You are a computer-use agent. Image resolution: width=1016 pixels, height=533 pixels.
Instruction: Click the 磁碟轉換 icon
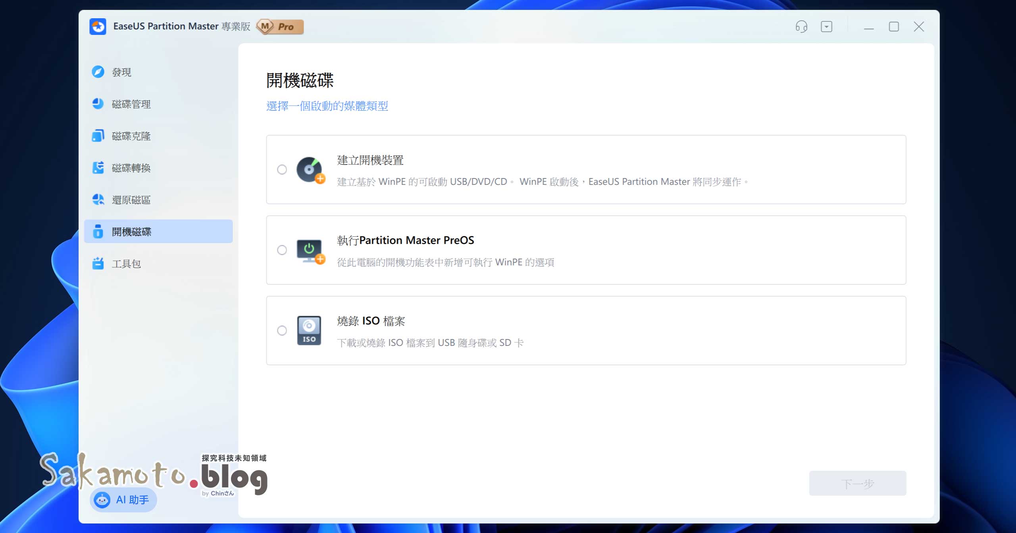[x=98, y=168]
